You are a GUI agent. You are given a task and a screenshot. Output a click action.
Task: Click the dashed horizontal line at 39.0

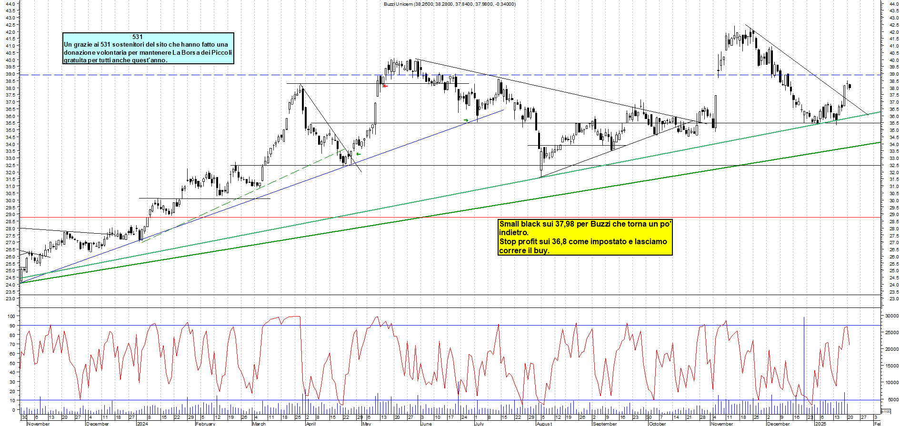pos(450,75)
